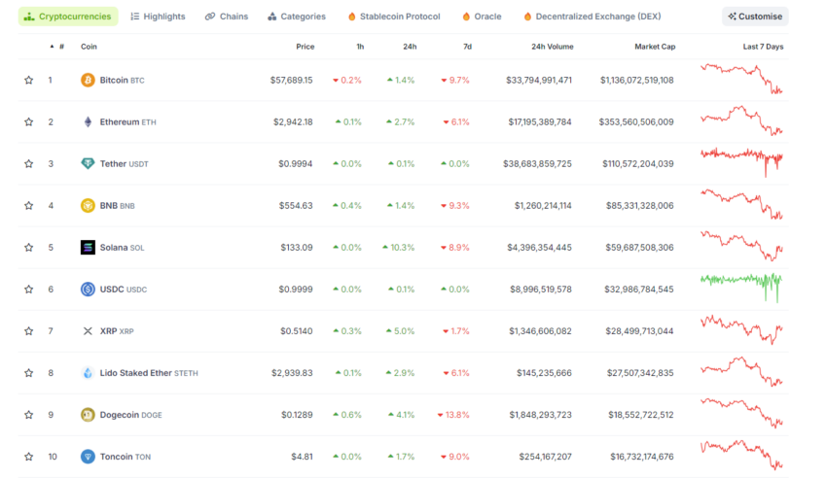This screenshot has height=479, width=827.
Task: Star the BNB row
Action: [28, 206]
